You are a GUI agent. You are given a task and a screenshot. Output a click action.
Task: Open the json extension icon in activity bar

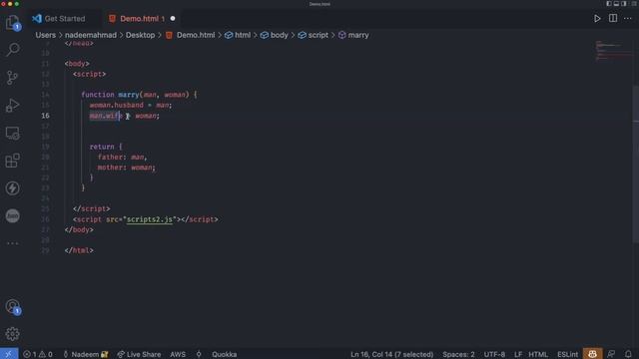point(12,215)
